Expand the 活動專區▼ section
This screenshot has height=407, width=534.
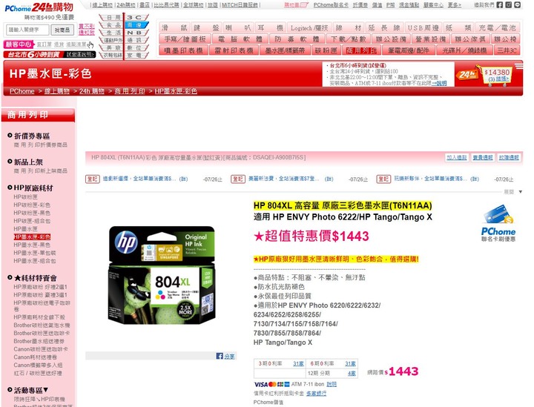click(x=31, y=390)
